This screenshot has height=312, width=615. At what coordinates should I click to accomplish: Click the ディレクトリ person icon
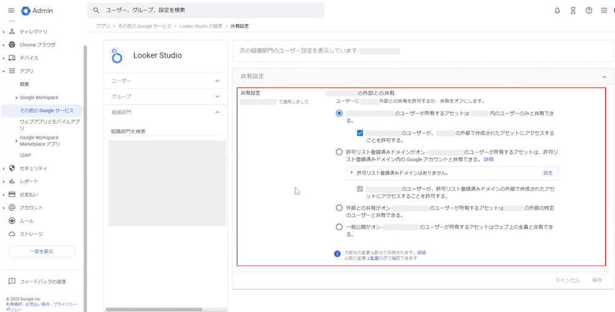click(12, 31)
